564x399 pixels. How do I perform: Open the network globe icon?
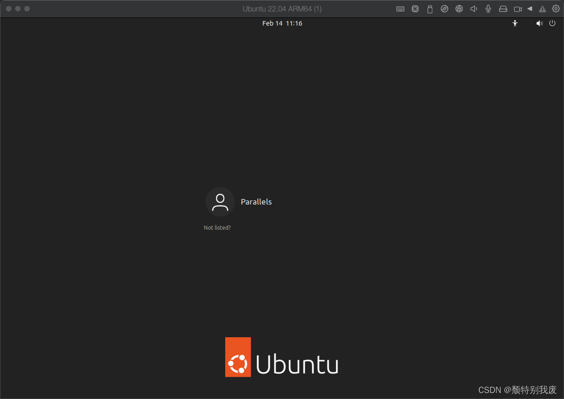coord(459,9)
